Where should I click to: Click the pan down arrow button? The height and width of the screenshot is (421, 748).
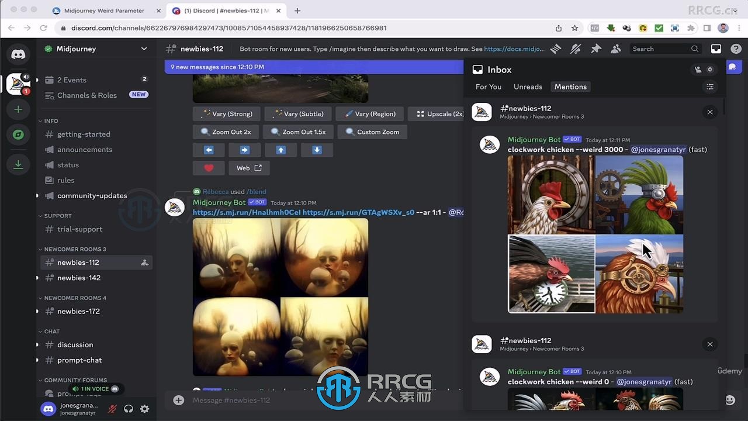(317, 150)
